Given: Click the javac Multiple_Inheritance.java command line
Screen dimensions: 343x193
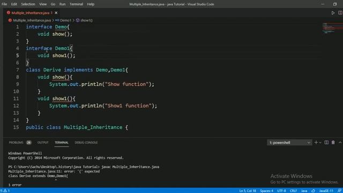Looking at the screenshot, I should pyautogui.click(x=130, y=167).
